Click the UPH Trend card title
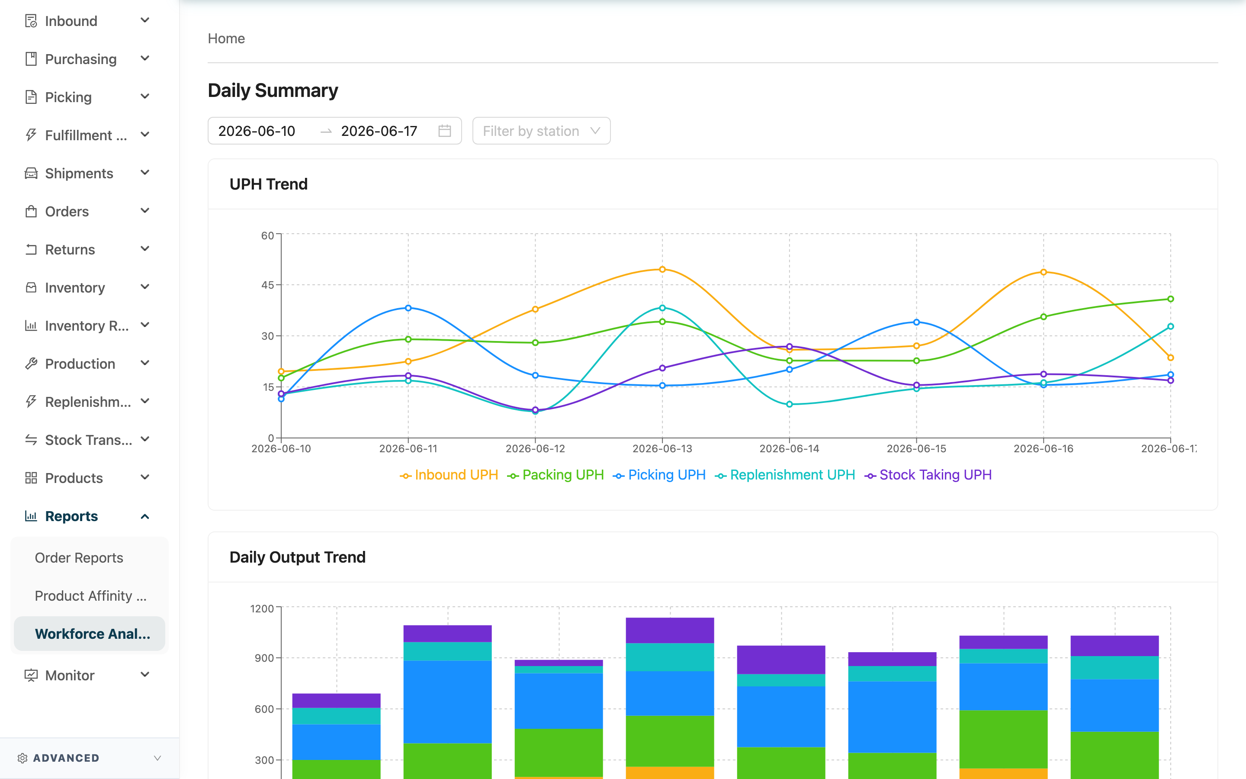 click(269, 184)
